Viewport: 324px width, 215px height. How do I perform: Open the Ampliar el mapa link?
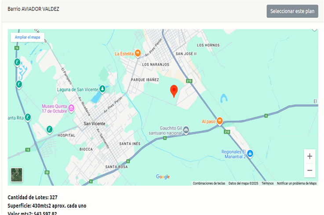pyautogui.click(x=28, y=37)
